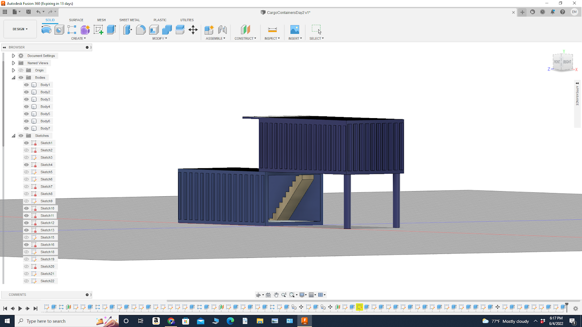Expand the Origin folder
Image resolution: width=582 pixels, height=327 pixels.
click(x=13, y=70)
